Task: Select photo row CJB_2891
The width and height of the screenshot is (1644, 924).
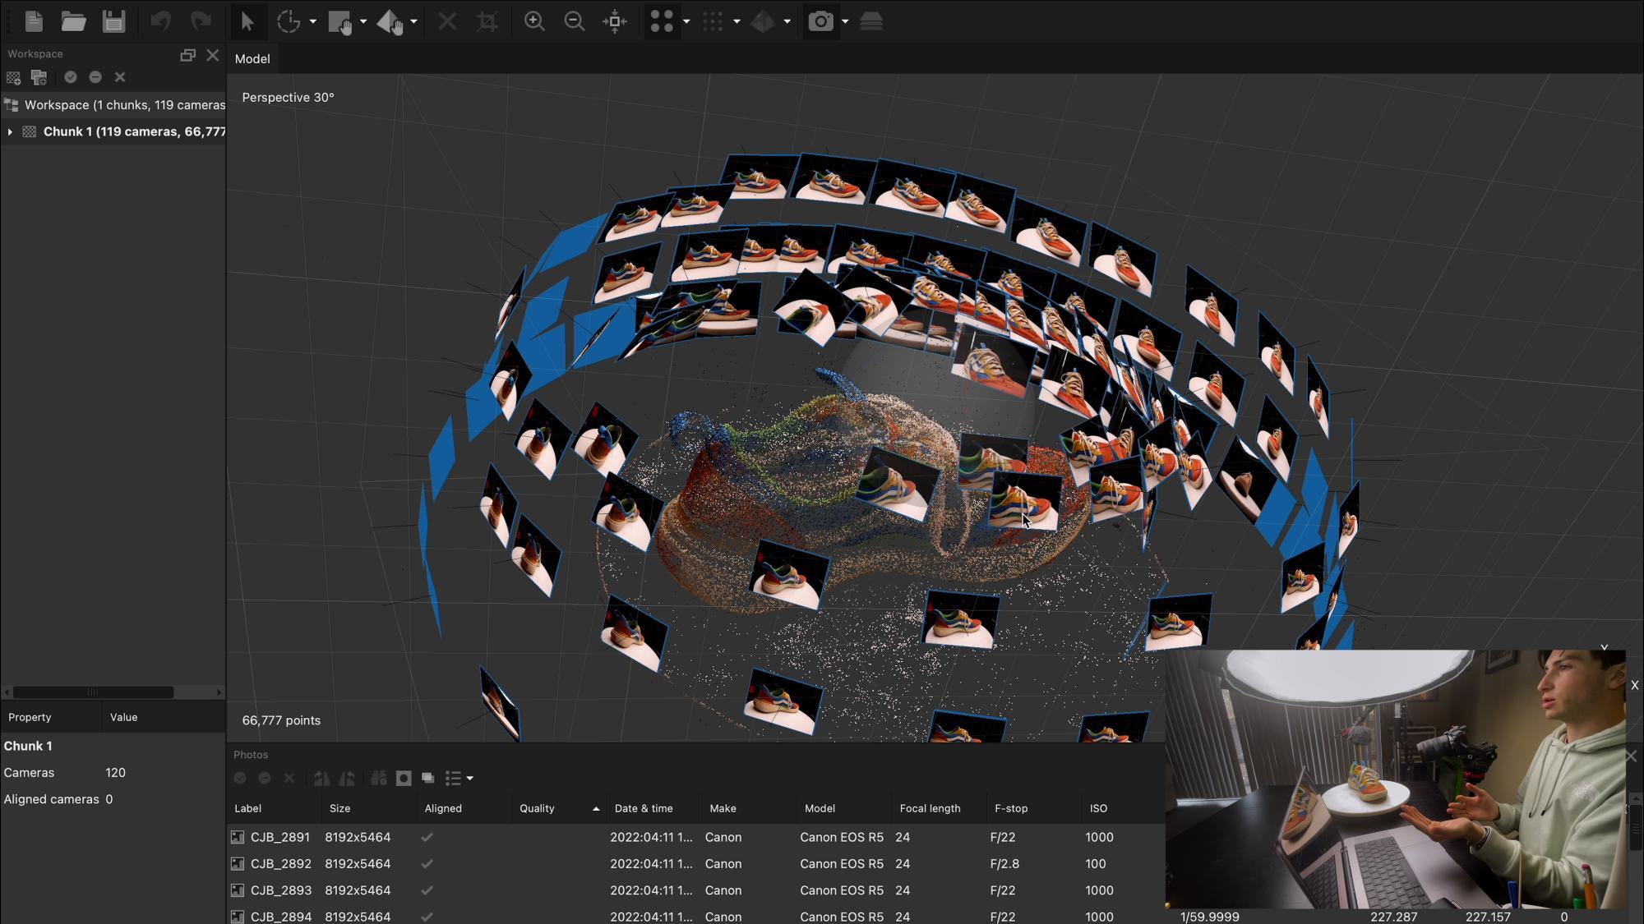Action: (695, 837)
